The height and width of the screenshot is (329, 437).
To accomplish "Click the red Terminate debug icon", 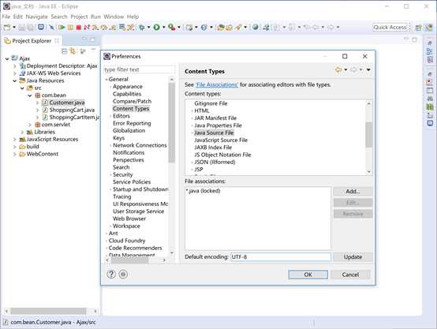I will point(79,28).
